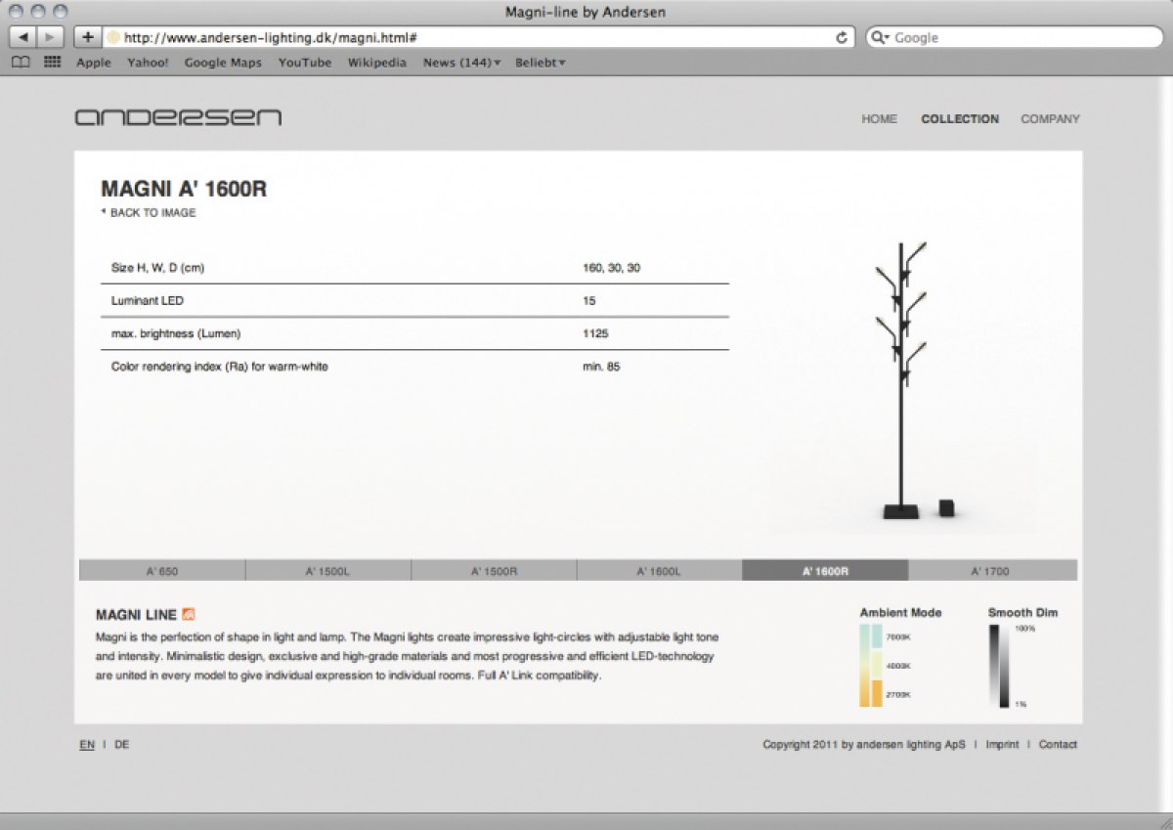Select the A' 1600L model tab
Screen dimensions: 1173x830
pyautogui.click(x=660, y=571)
